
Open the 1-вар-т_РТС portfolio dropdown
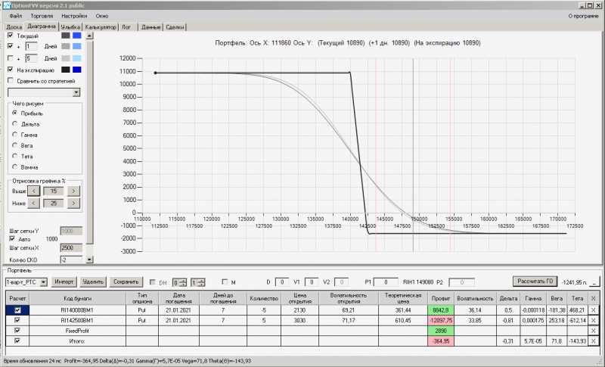coord(44,282)
